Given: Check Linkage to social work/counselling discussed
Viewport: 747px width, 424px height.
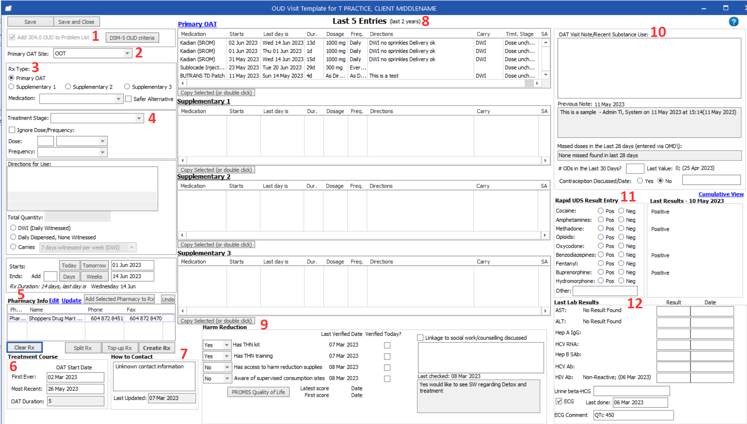Looking at the screenshot, I should [x=420, y=337].
